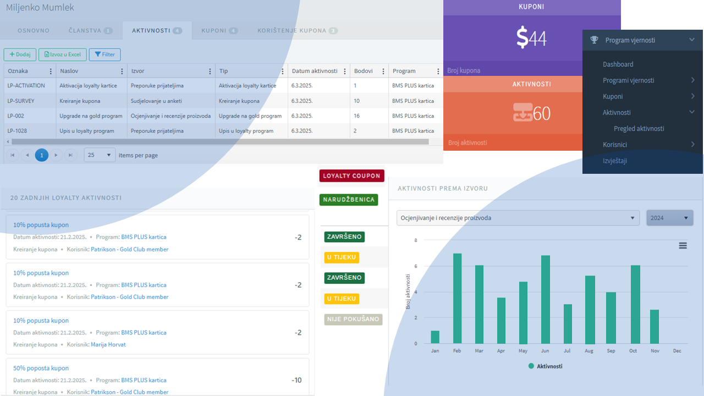Sort by the Naslov column header
This screenshot has height=396, width=704.
point(69,71)
